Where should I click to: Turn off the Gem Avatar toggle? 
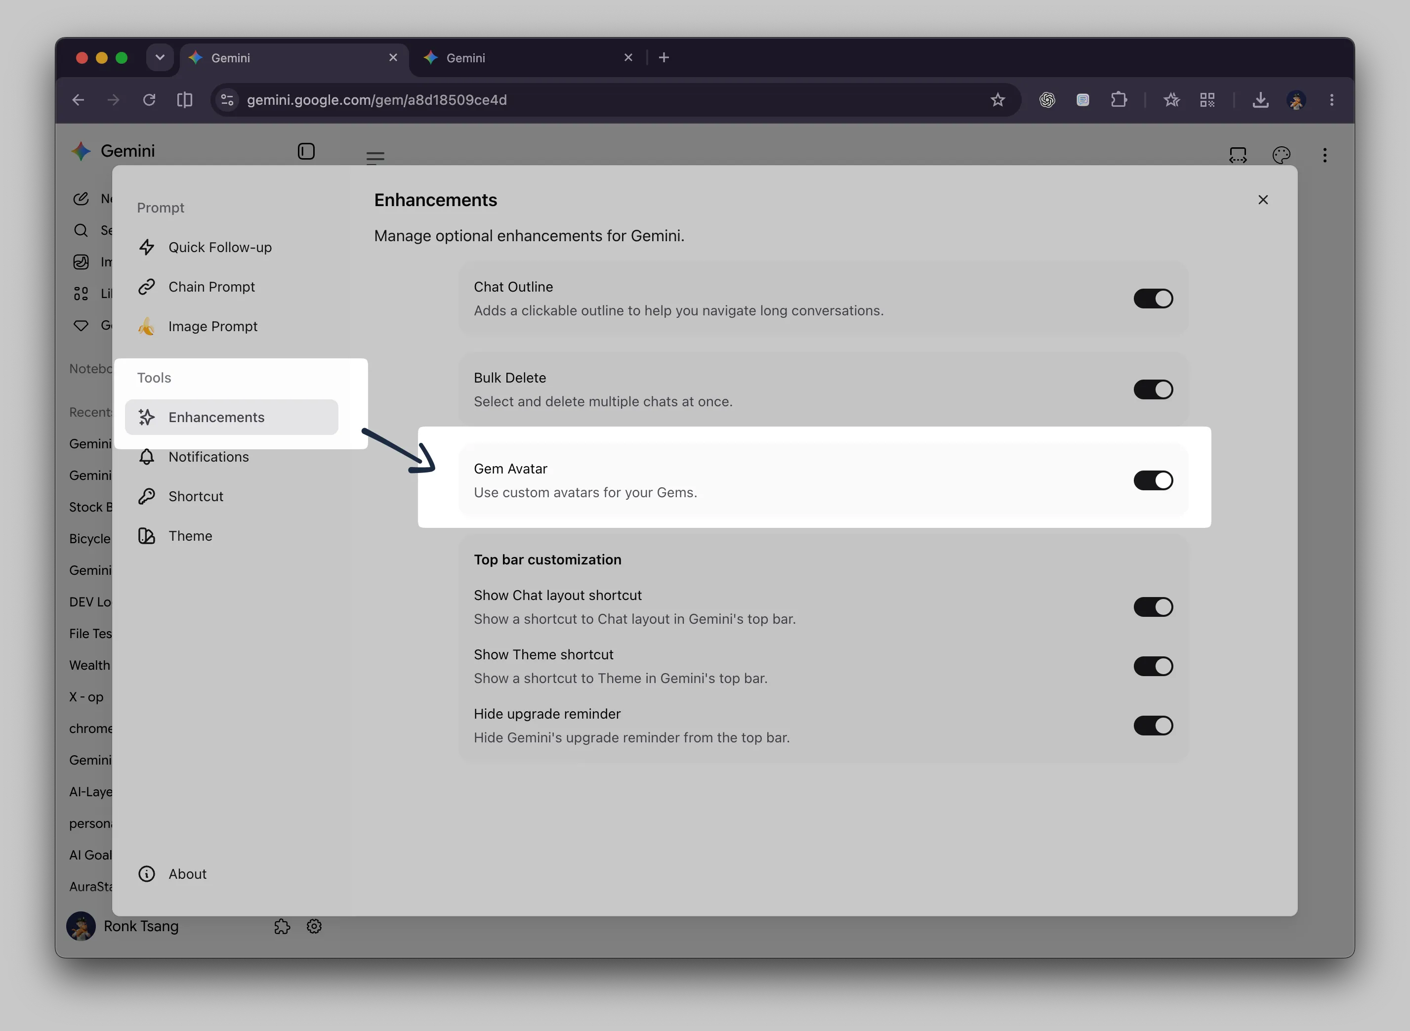[1153, 480]
